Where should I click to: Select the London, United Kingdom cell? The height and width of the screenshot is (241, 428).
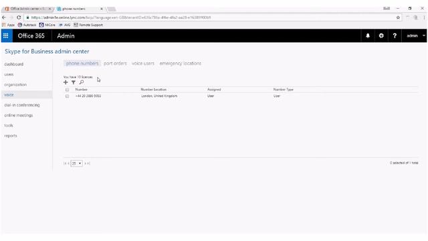pos(159,96)
